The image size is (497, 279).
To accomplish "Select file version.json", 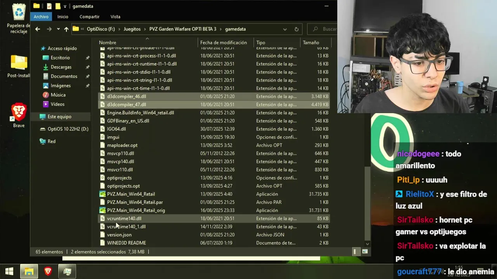I will [x=214, y=235].
